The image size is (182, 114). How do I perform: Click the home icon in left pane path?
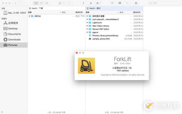[x=30, y=8]
